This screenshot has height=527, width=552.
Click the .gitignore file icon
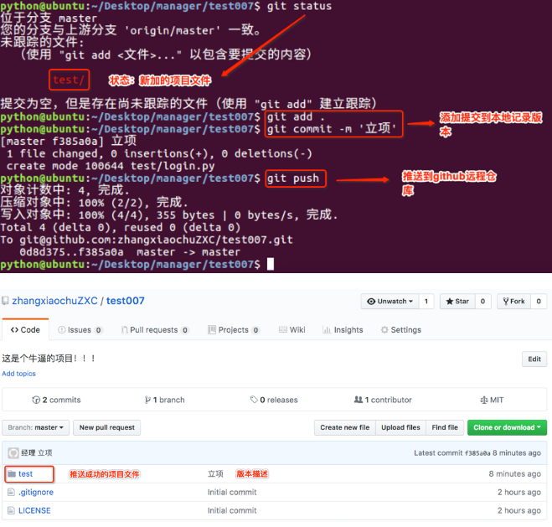11,492
